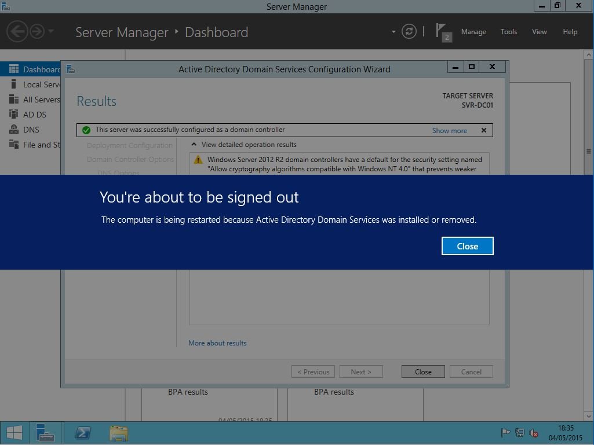Collapse View detailed operation results

(194, 145)
